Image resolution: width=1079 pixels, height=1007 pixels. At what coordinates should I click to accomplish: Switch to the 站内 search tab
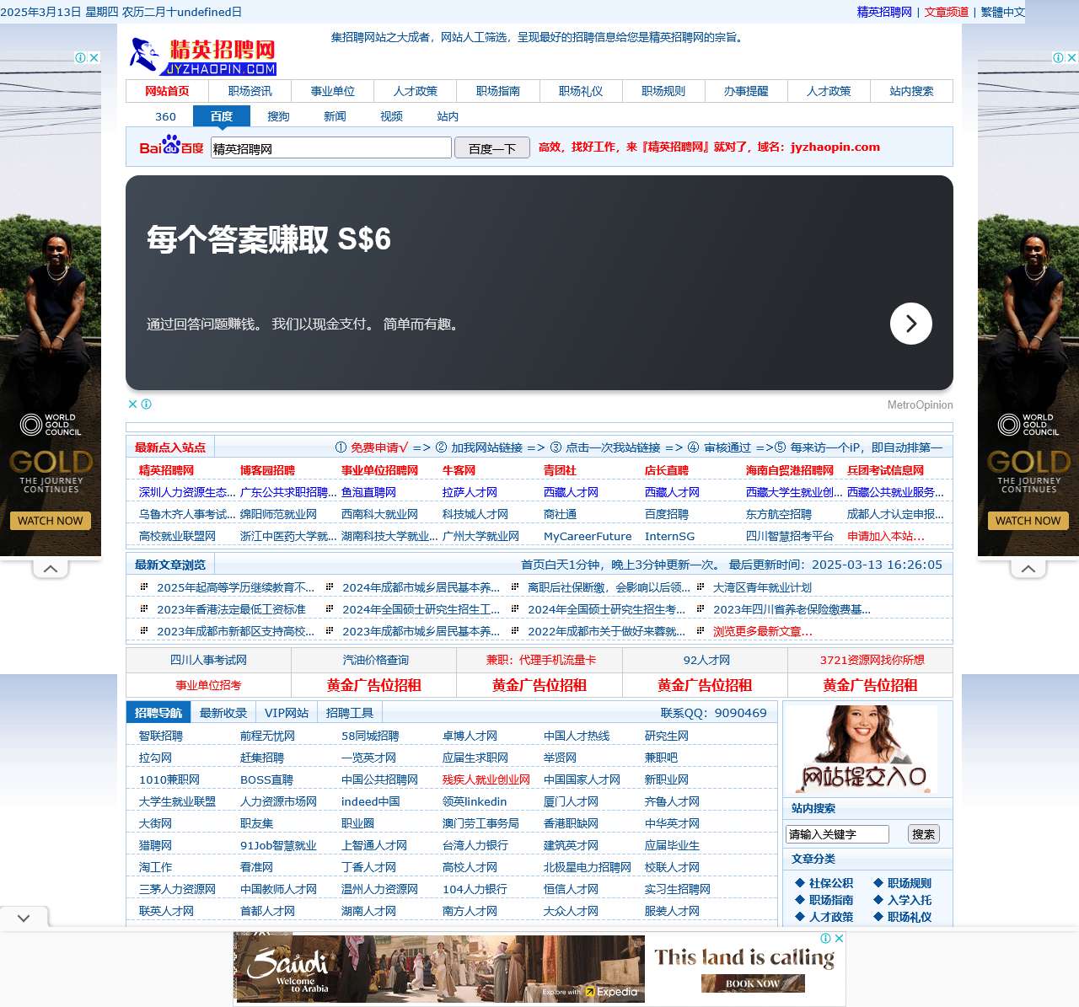tap(448, 116)
